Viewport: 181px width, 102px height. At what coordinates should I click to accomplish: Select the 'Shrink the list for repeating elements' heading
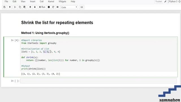coord(57,23)
